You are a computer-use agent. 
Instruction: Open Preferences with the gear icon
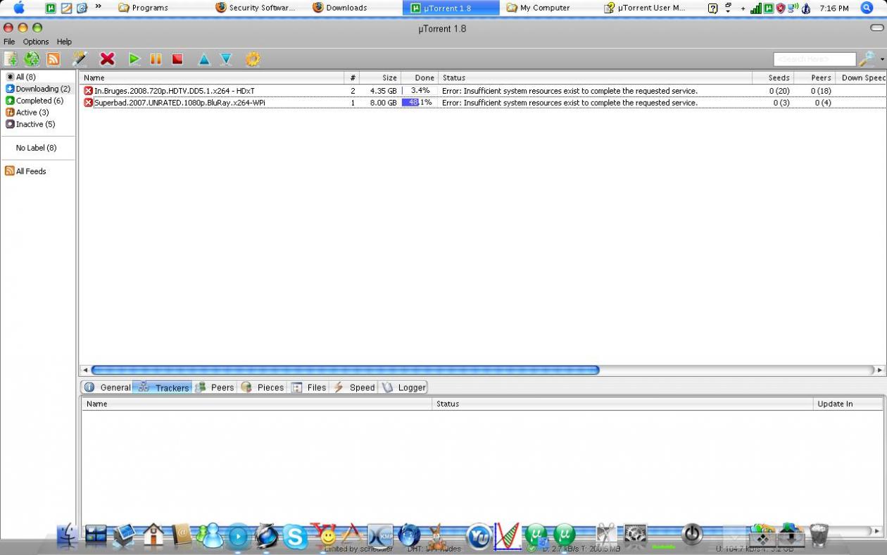coord(253,59)
